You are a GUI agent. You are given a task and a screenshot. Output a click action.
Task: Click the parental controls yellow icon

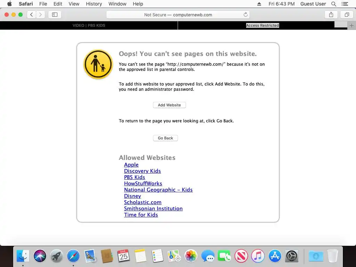tap(98, 64)
